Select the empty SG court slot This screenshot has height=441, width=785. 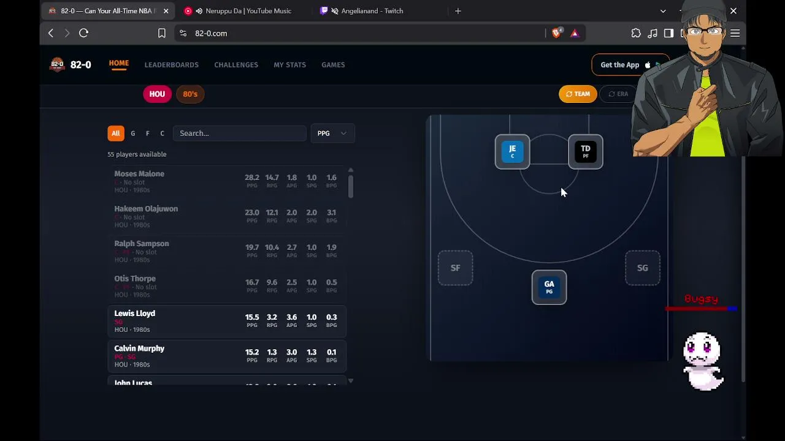(x=642, y=268)
